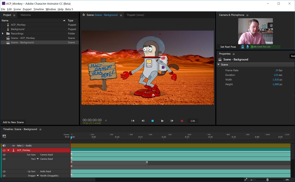Viewport: 295px width, 182px height.
Task: Mute the take 1 - Audio track
Action: (x=4, y=146)
